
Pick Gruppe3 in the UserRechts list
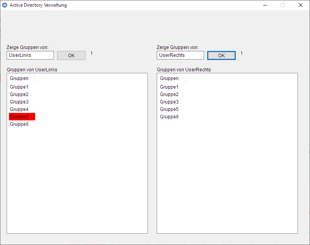pyautogui.click(x=169, y=102)
